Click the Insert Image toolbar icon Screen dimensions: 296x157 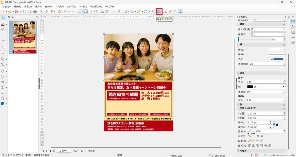click(x=102, y=12)
